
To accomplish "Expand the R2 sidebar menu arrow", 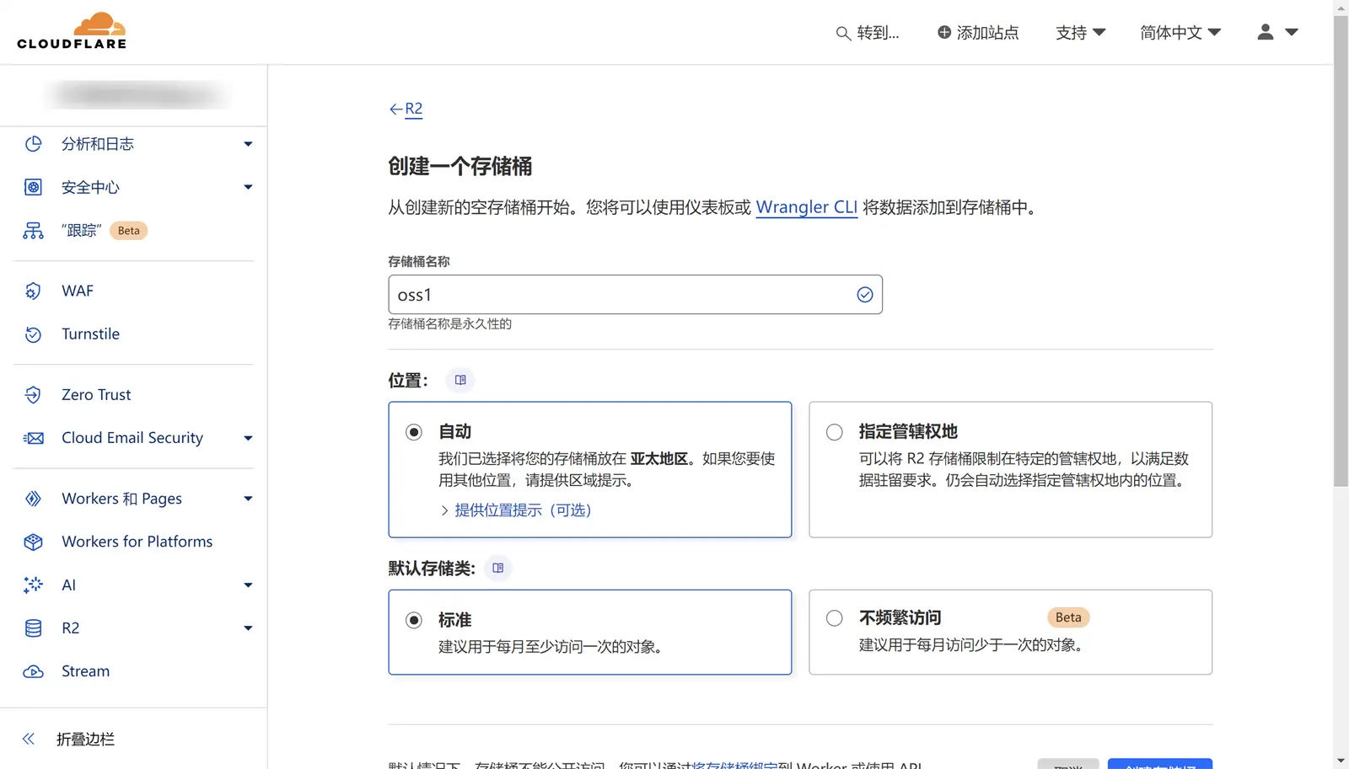I will tap(248, 628).
